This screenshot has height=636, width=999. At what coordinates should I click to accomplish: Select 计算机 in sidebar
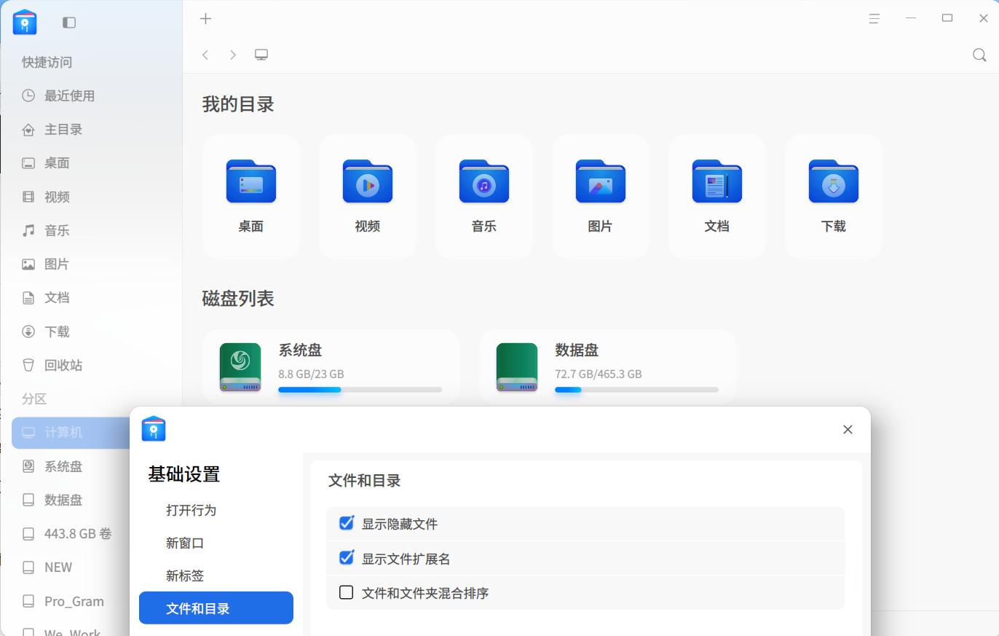coord(71,433)
